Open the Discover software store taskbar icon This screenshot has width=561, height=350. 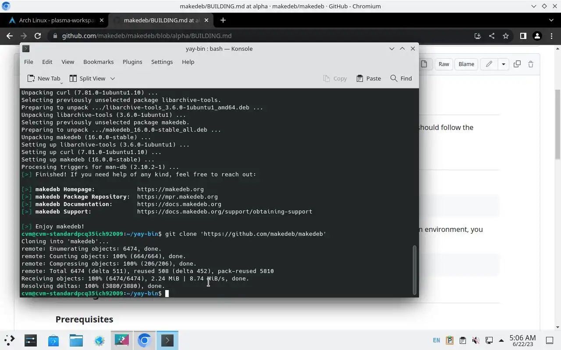coord(53,340)
